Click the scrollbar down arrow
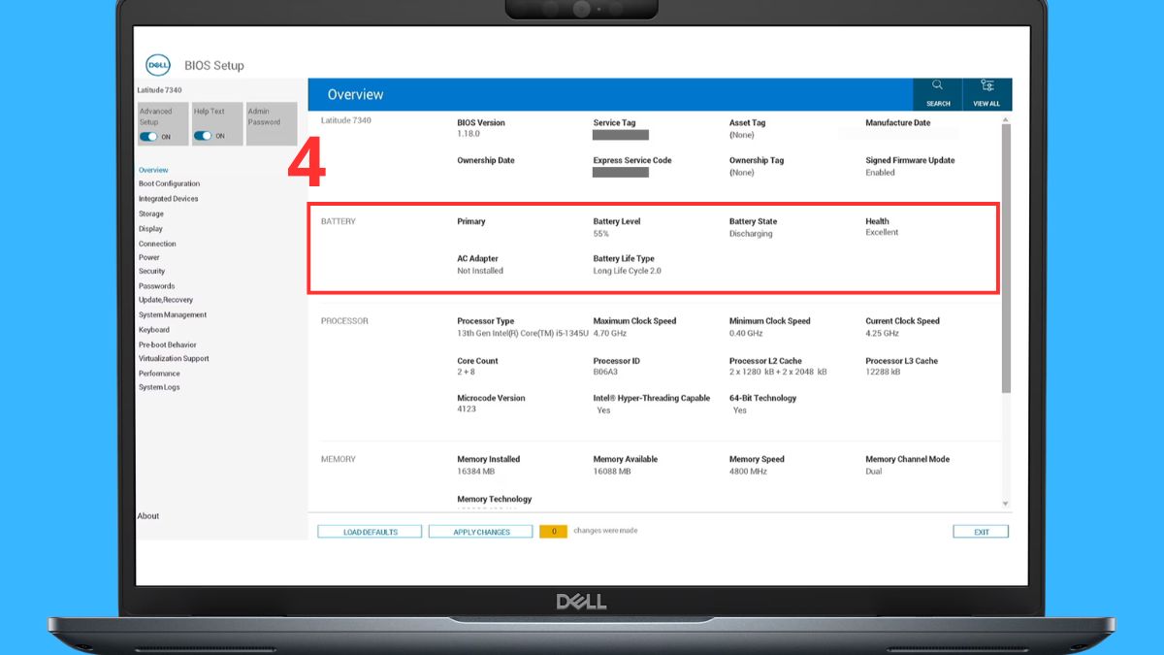1164x655 pixels. click(x=1006, y=504)
